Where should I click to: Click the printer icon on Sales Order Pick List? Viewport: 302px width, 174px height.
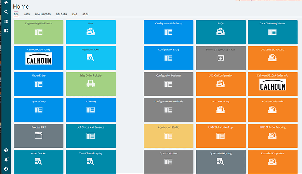(91, 84)
